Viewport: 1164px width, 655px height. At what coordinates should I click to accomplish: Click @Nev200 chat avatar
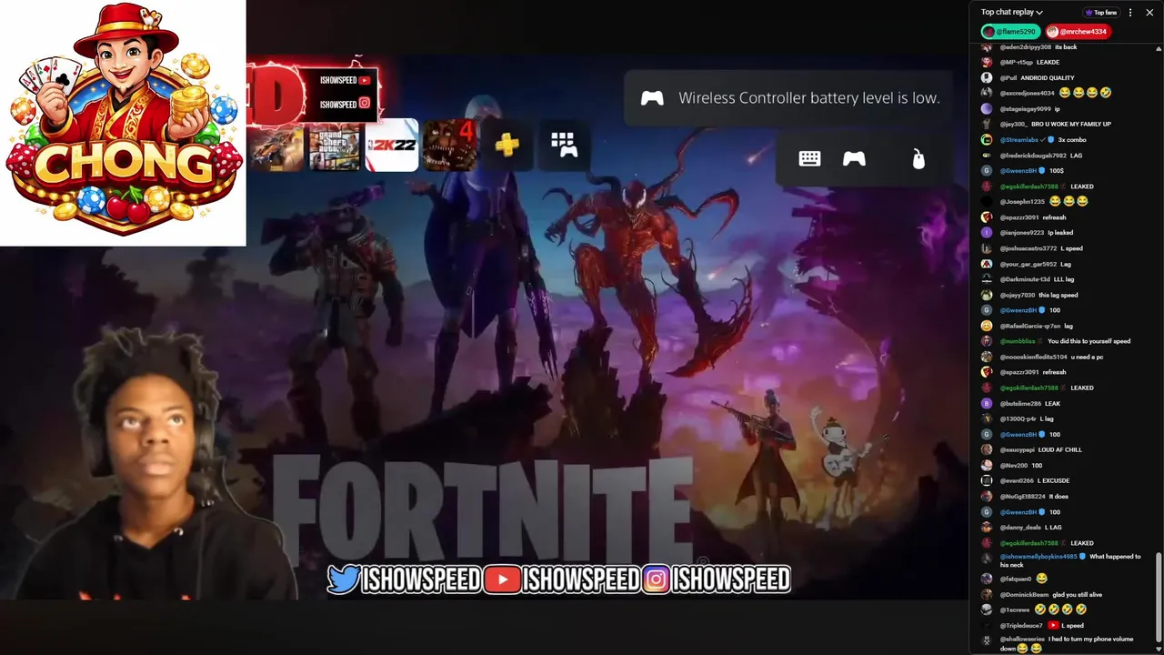987,466
